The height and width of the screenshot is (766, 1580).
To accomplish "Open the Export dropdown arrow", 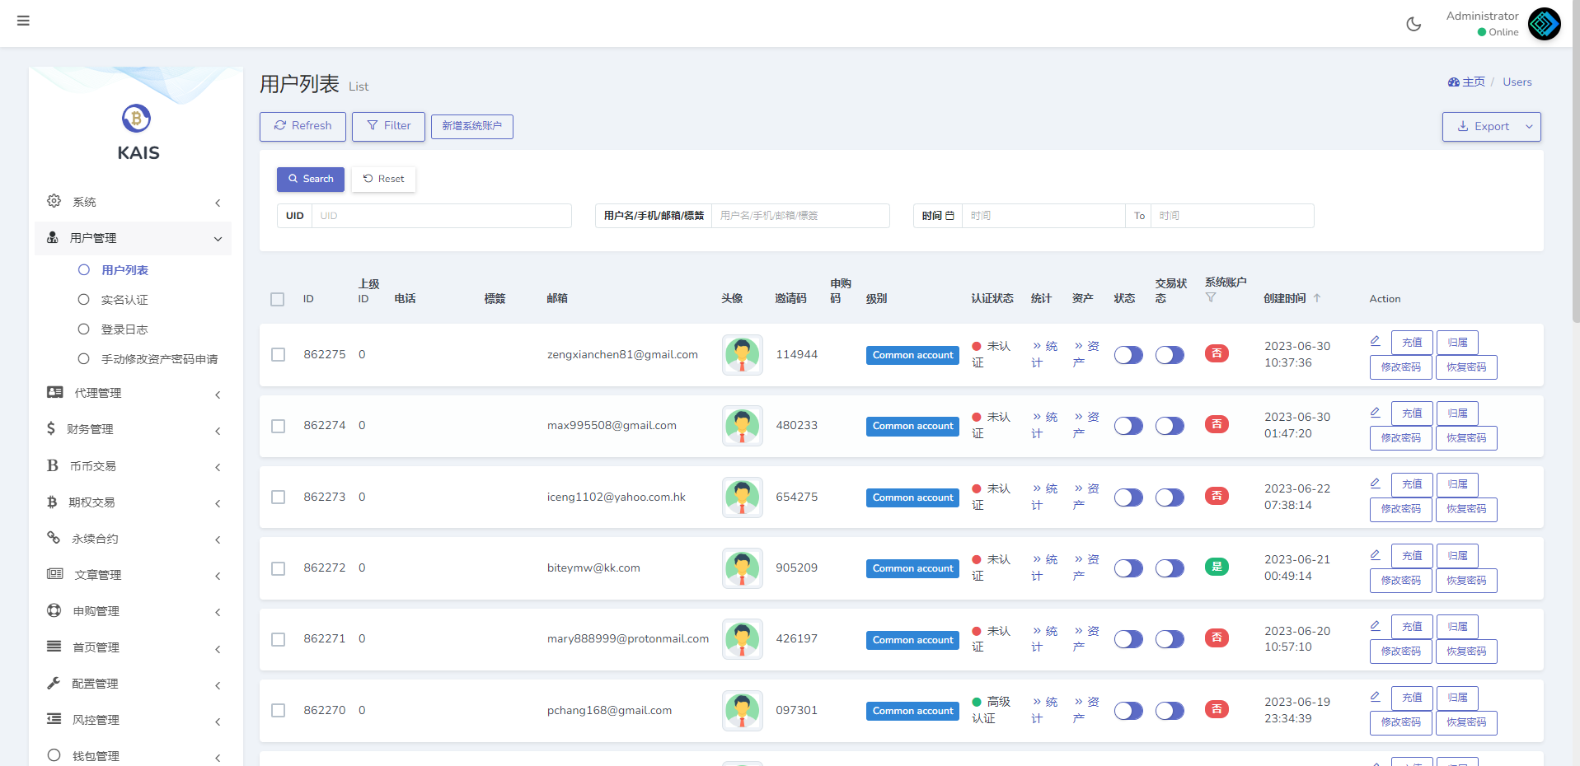I will tap(1529, 127).
